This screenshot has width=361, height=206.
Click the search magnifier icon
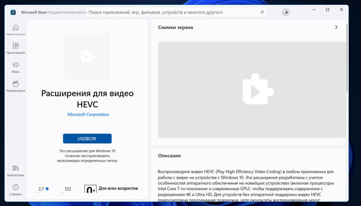pyautogui.click(x=262, y=12)
